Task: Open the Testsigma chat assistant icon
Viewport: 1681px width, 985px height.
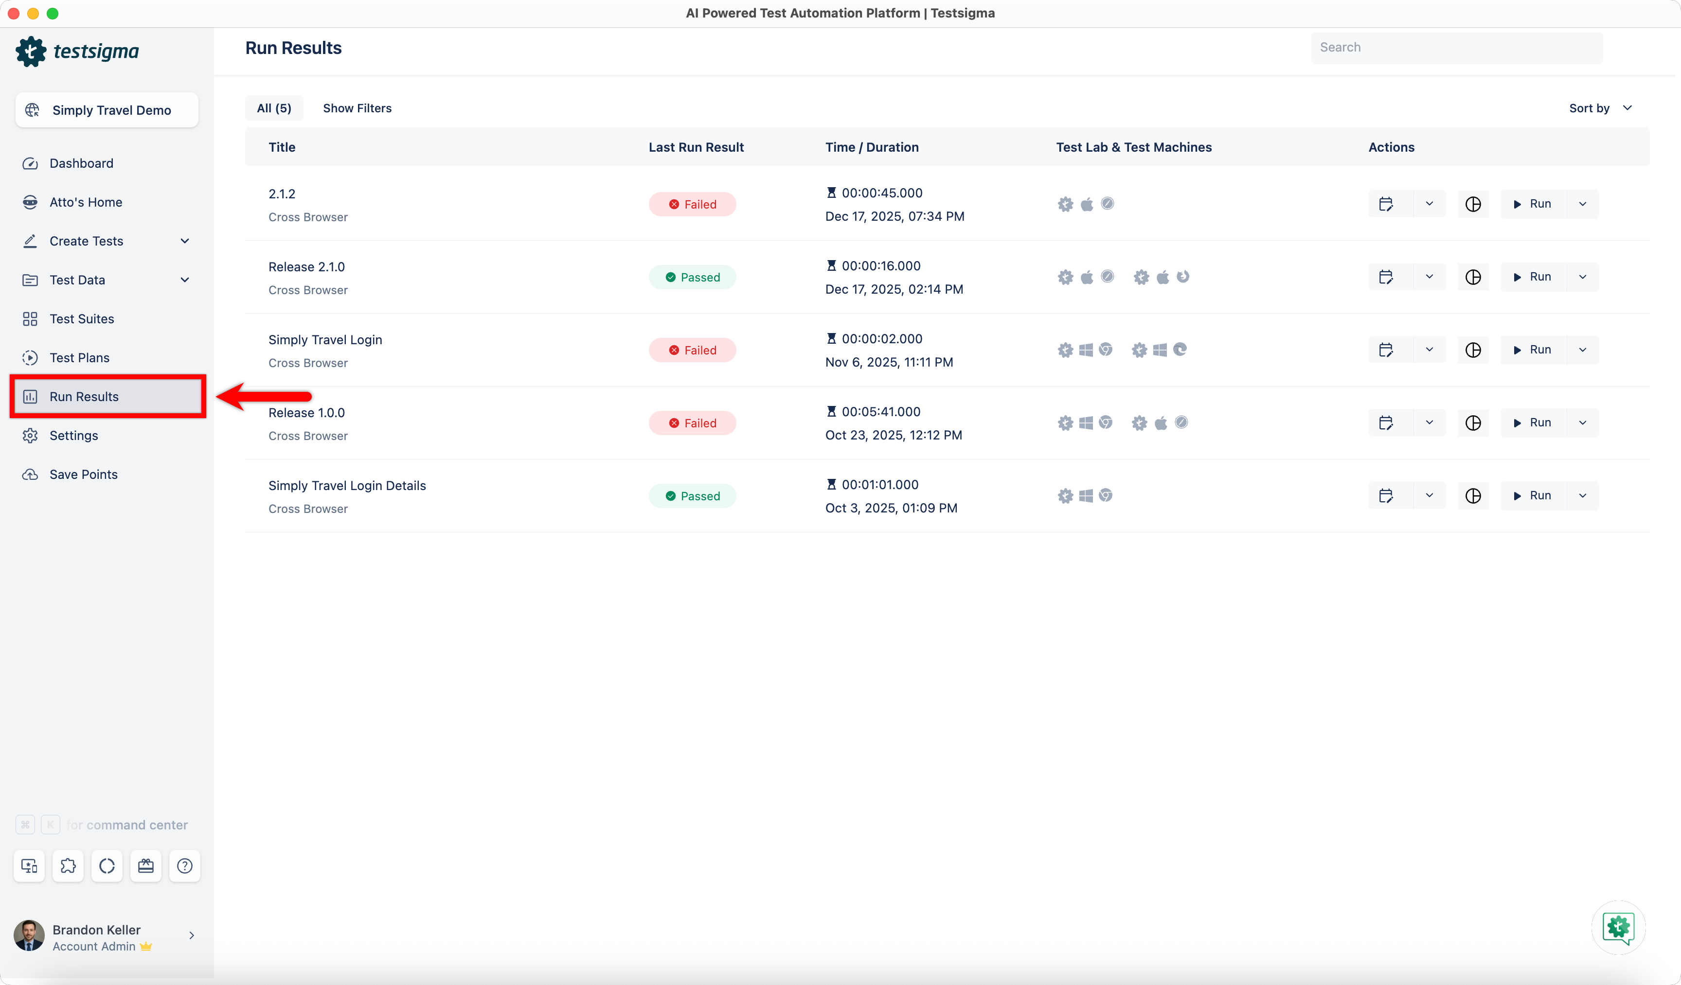Action: [x=1618, y=927]
